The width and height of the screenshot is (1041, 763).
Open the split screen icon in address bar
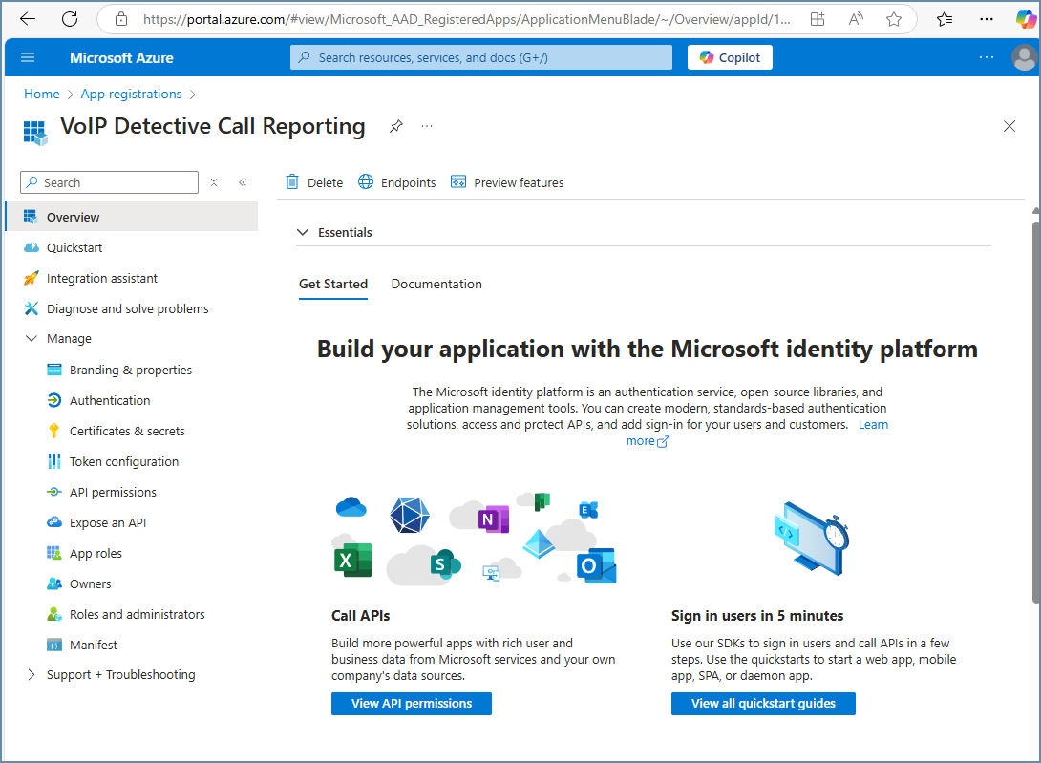(x=818, y=19)
